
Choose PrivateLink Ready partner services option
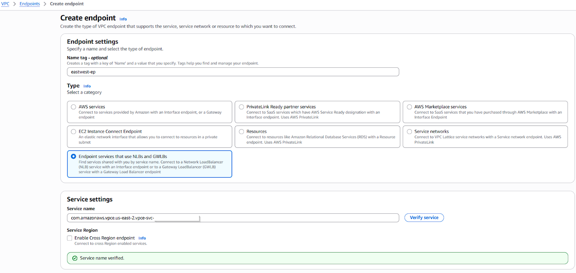tap(242, 107)
